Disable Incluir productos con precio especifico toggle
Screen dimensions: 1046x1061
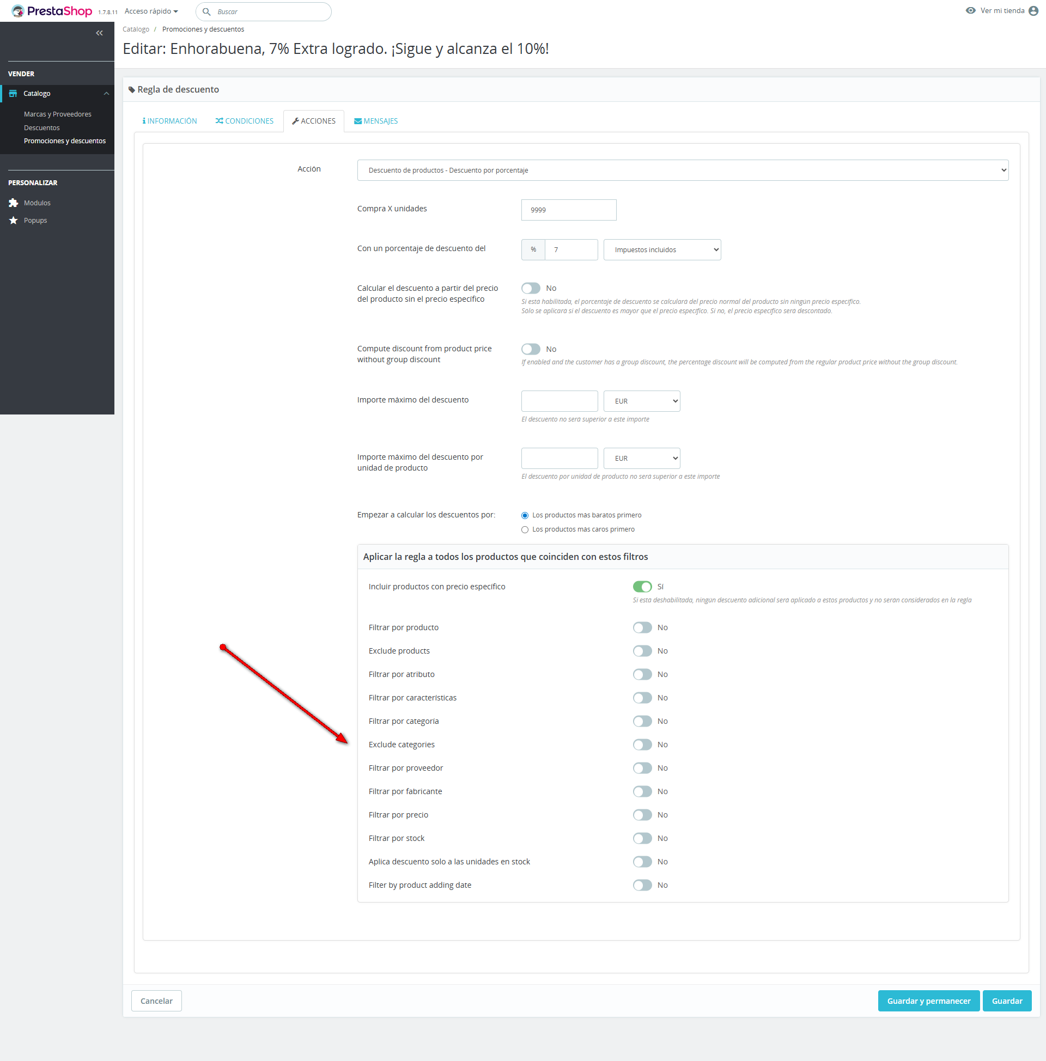(x=642, y=587)
